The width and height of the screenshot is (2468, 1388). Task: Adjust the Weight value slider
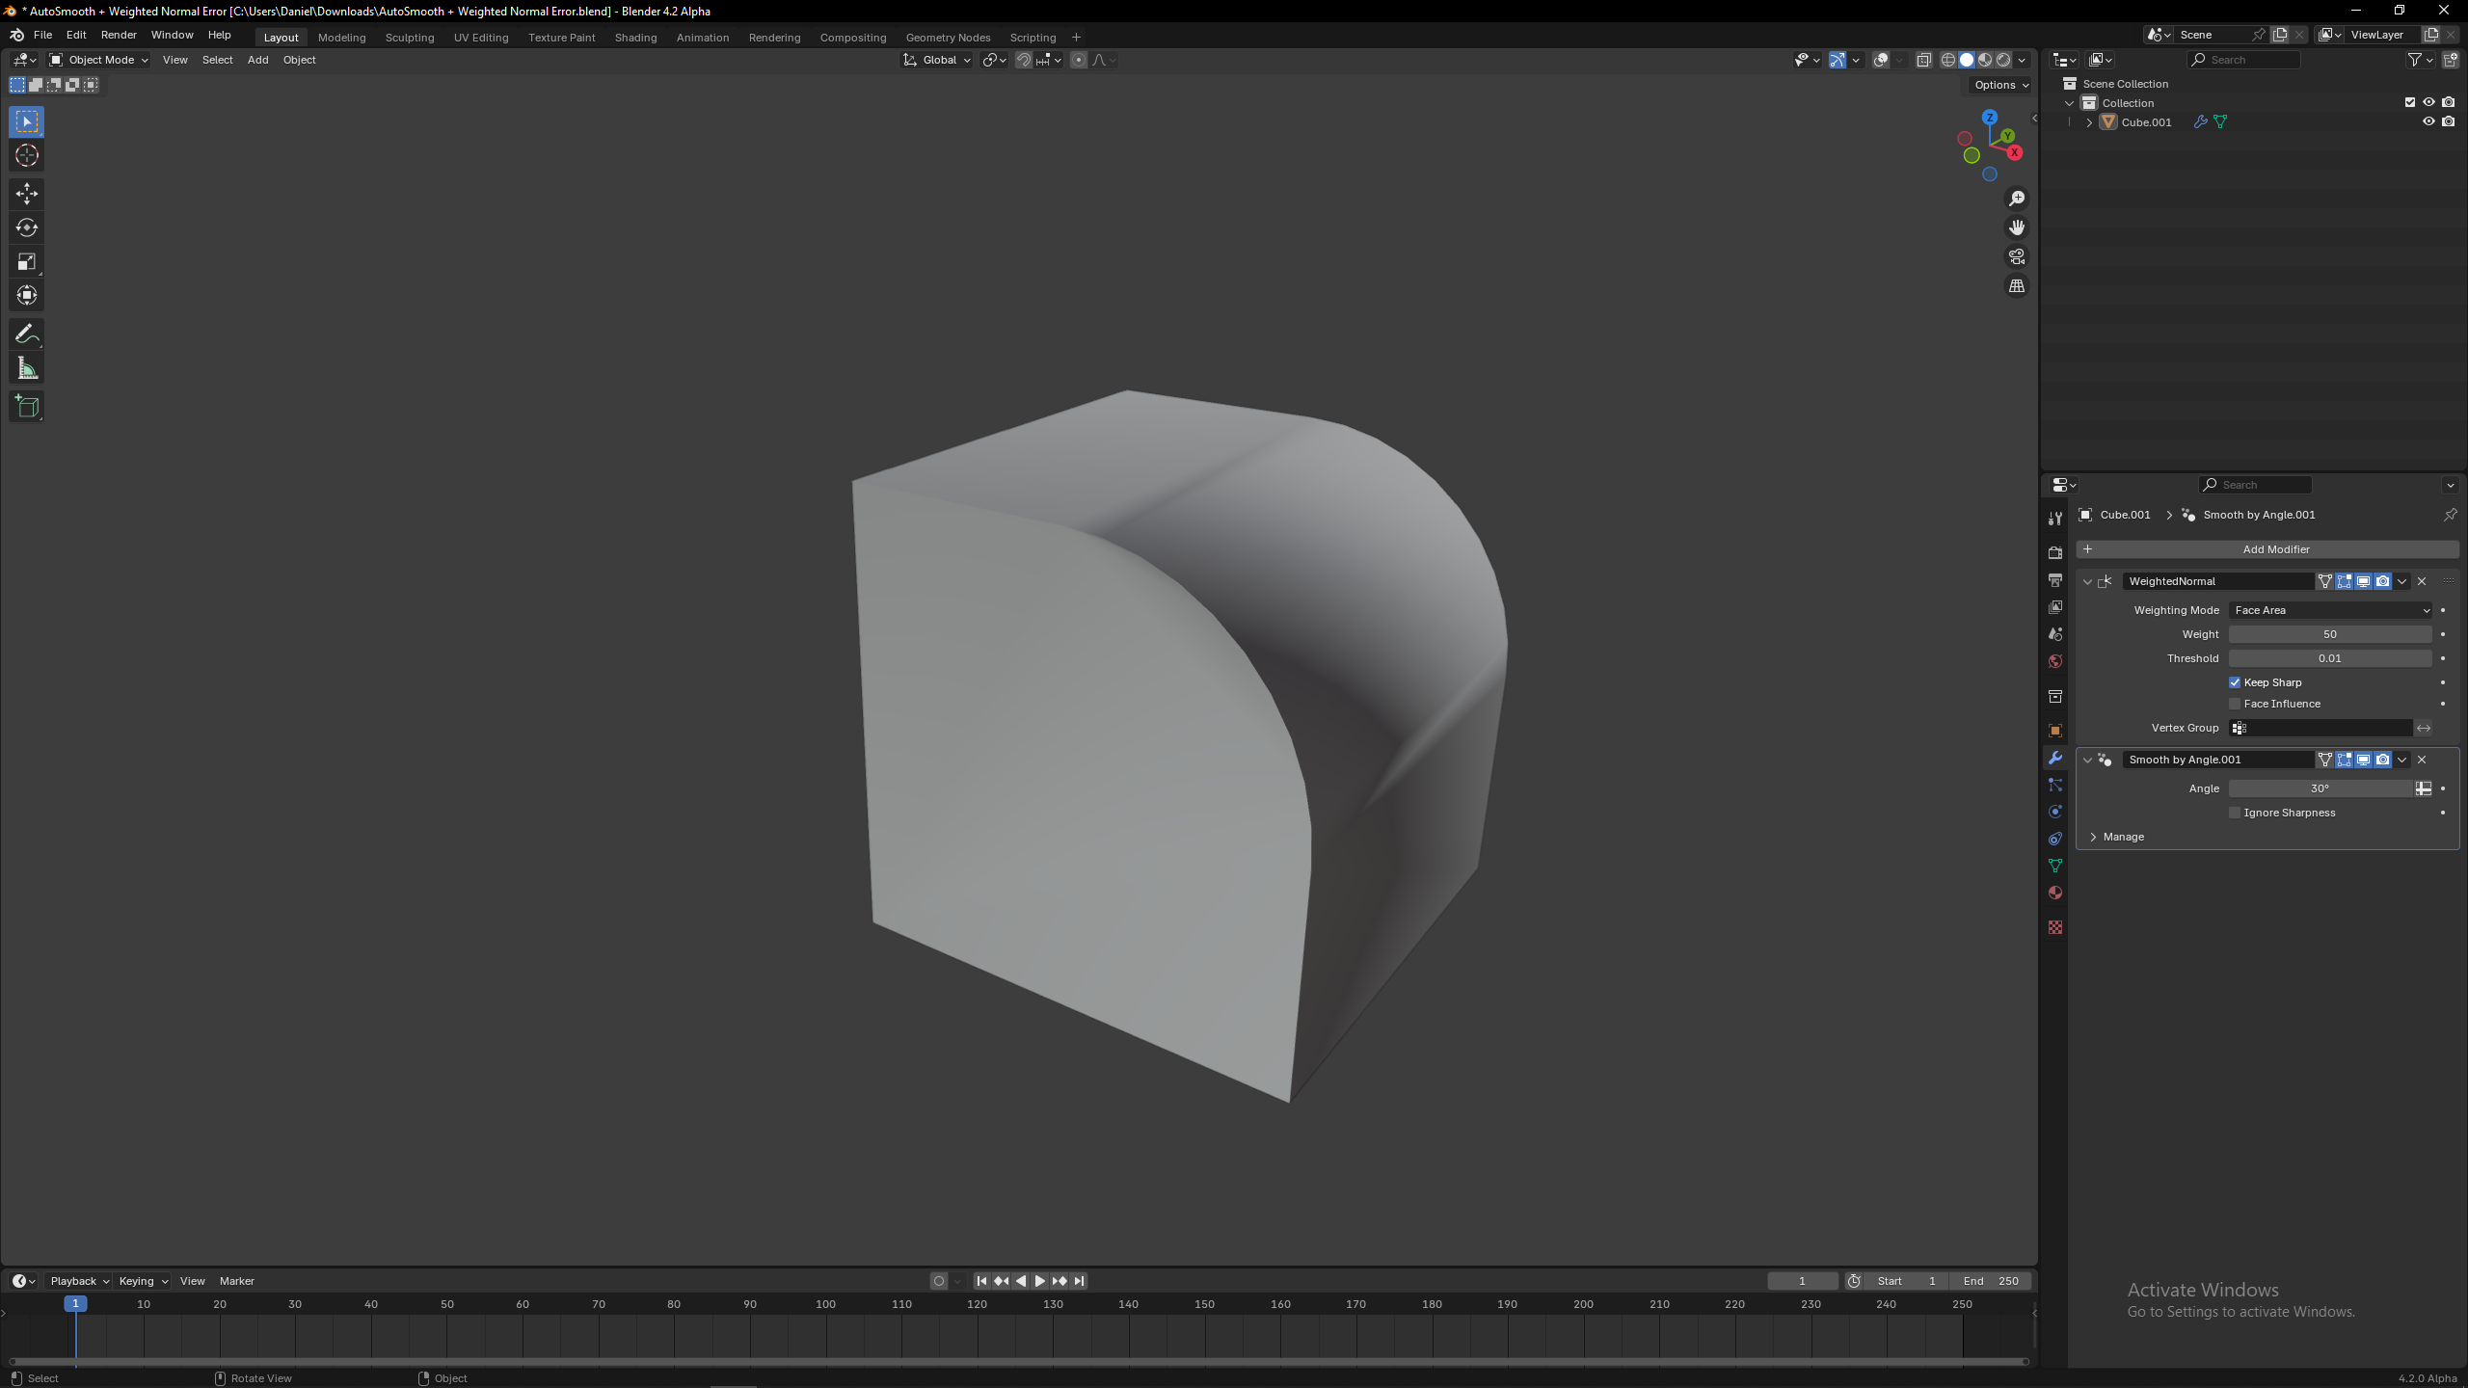tap(2330, 634)
